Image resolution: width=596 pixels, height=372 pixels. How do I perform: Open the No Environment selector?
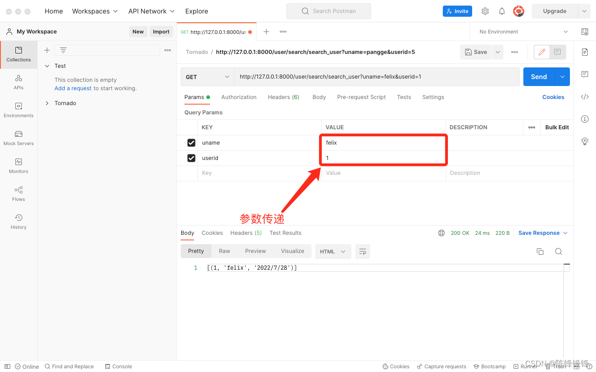[x=524, y=32]
